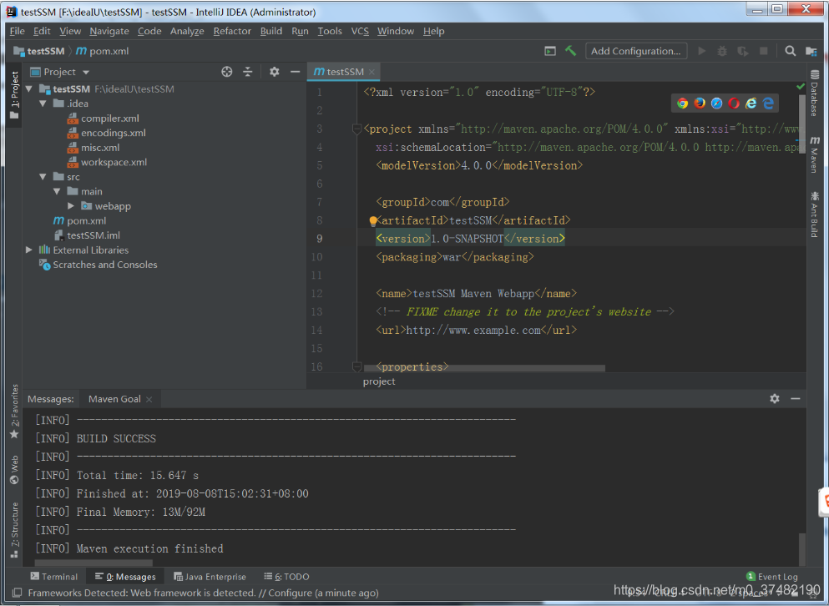Open Opera browser preview icon
829x606 pixels.
[733, 104]
